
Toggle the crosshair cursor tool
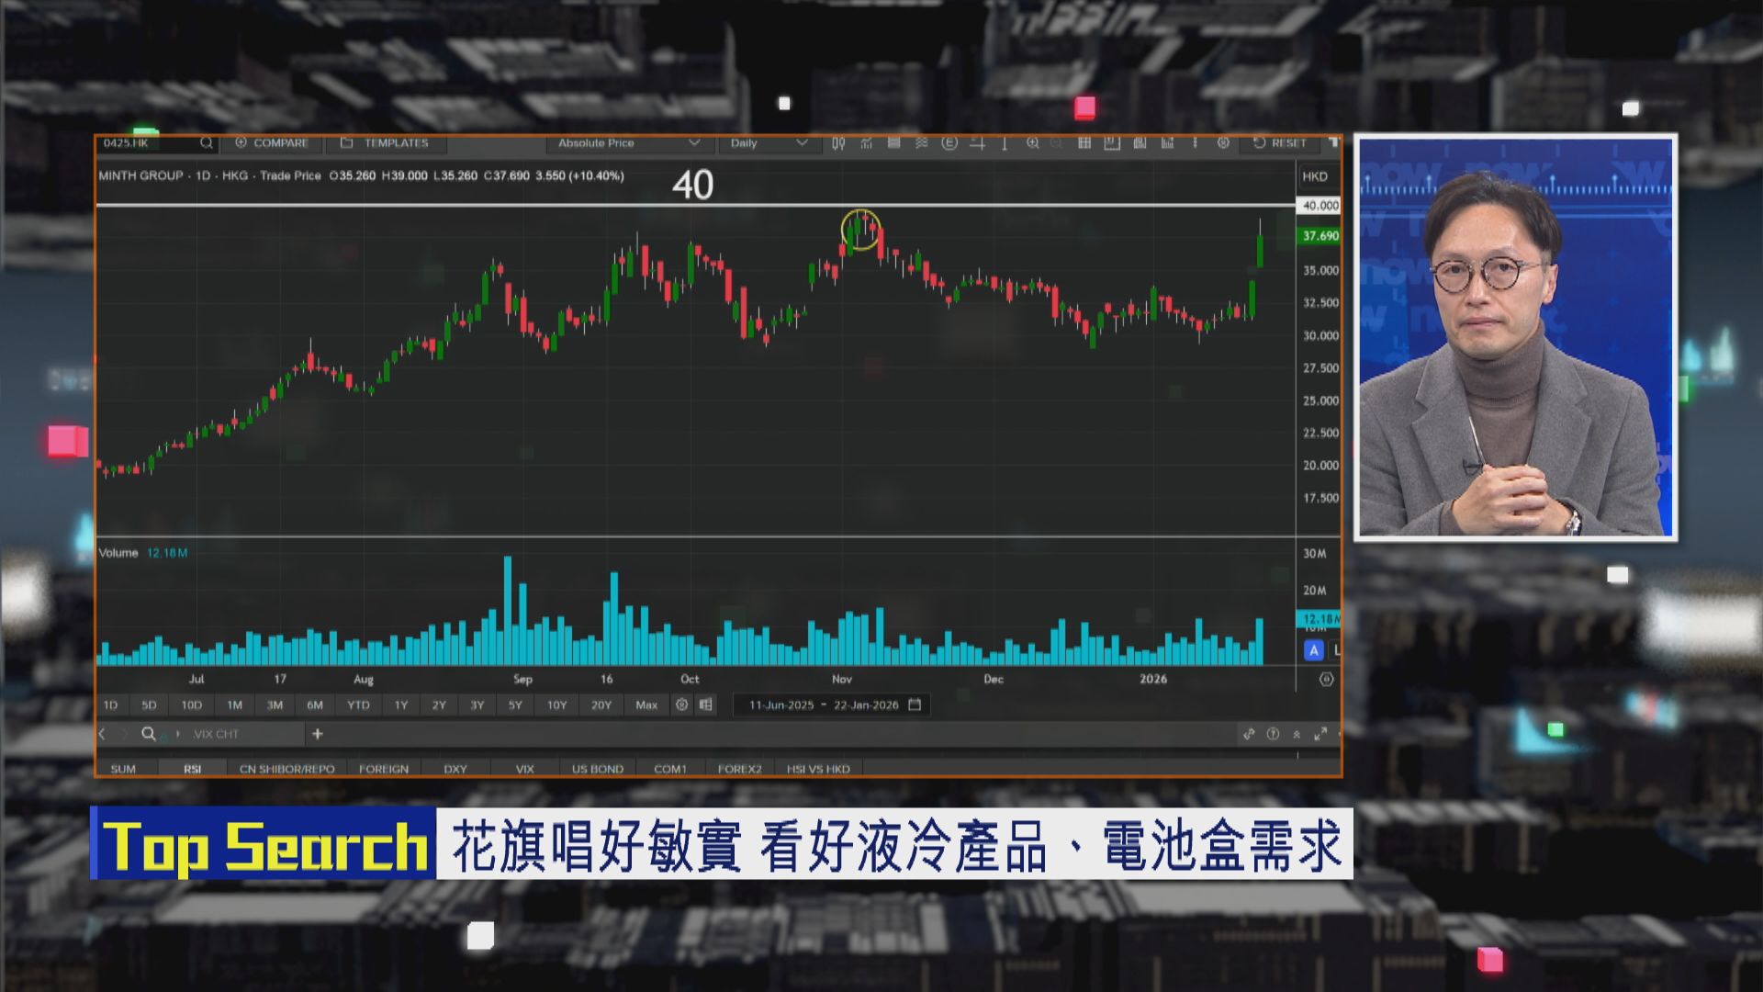pos(979,143)
